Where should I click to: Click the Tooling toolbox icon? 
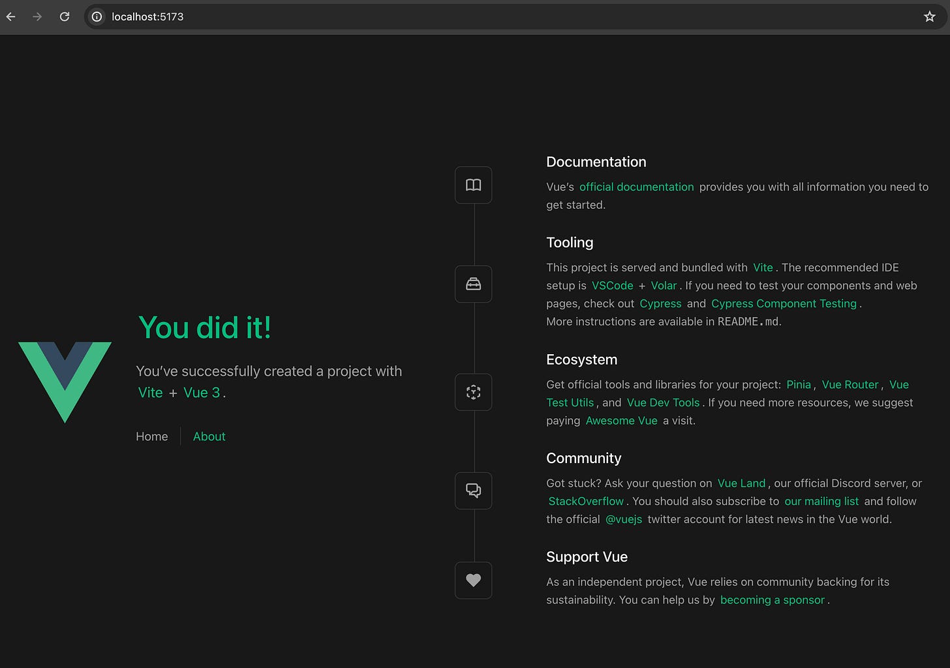pyautogui.click(x=473, y=284)
